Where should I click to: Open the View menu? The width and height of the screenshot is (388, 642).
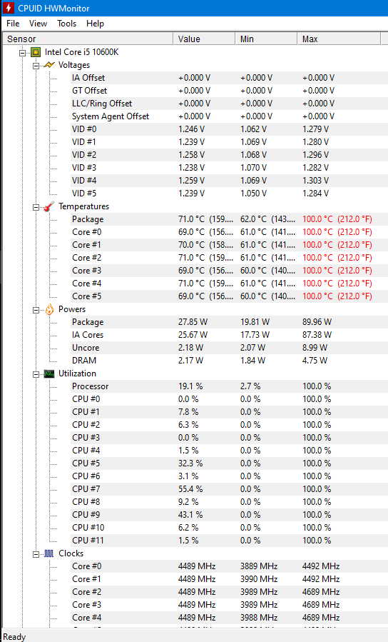[38, 24]
